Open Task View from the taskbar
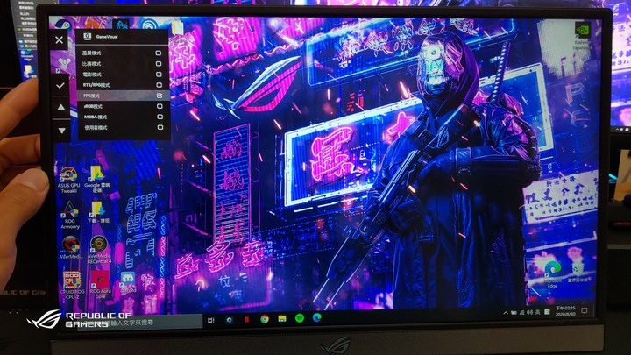The image size is (631, 355). pos(211,320)
